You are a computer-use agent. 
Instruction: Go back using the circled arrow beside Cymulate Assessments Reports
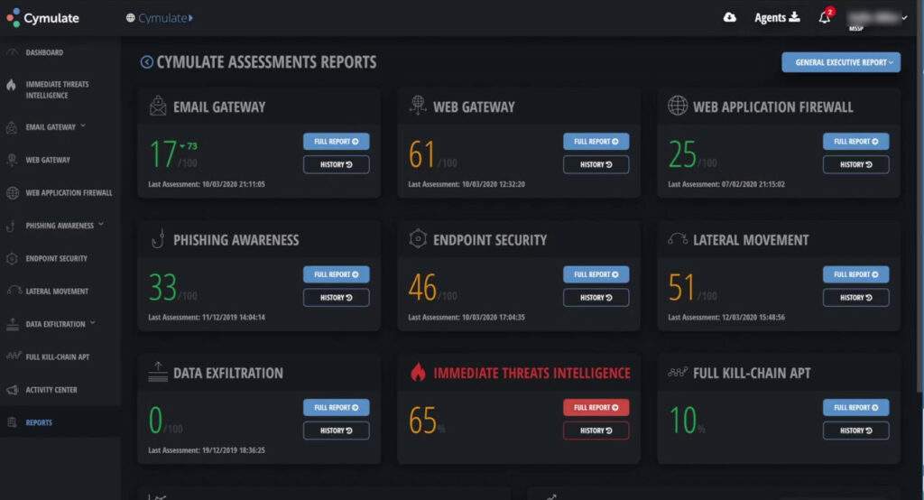click(146, 62)
